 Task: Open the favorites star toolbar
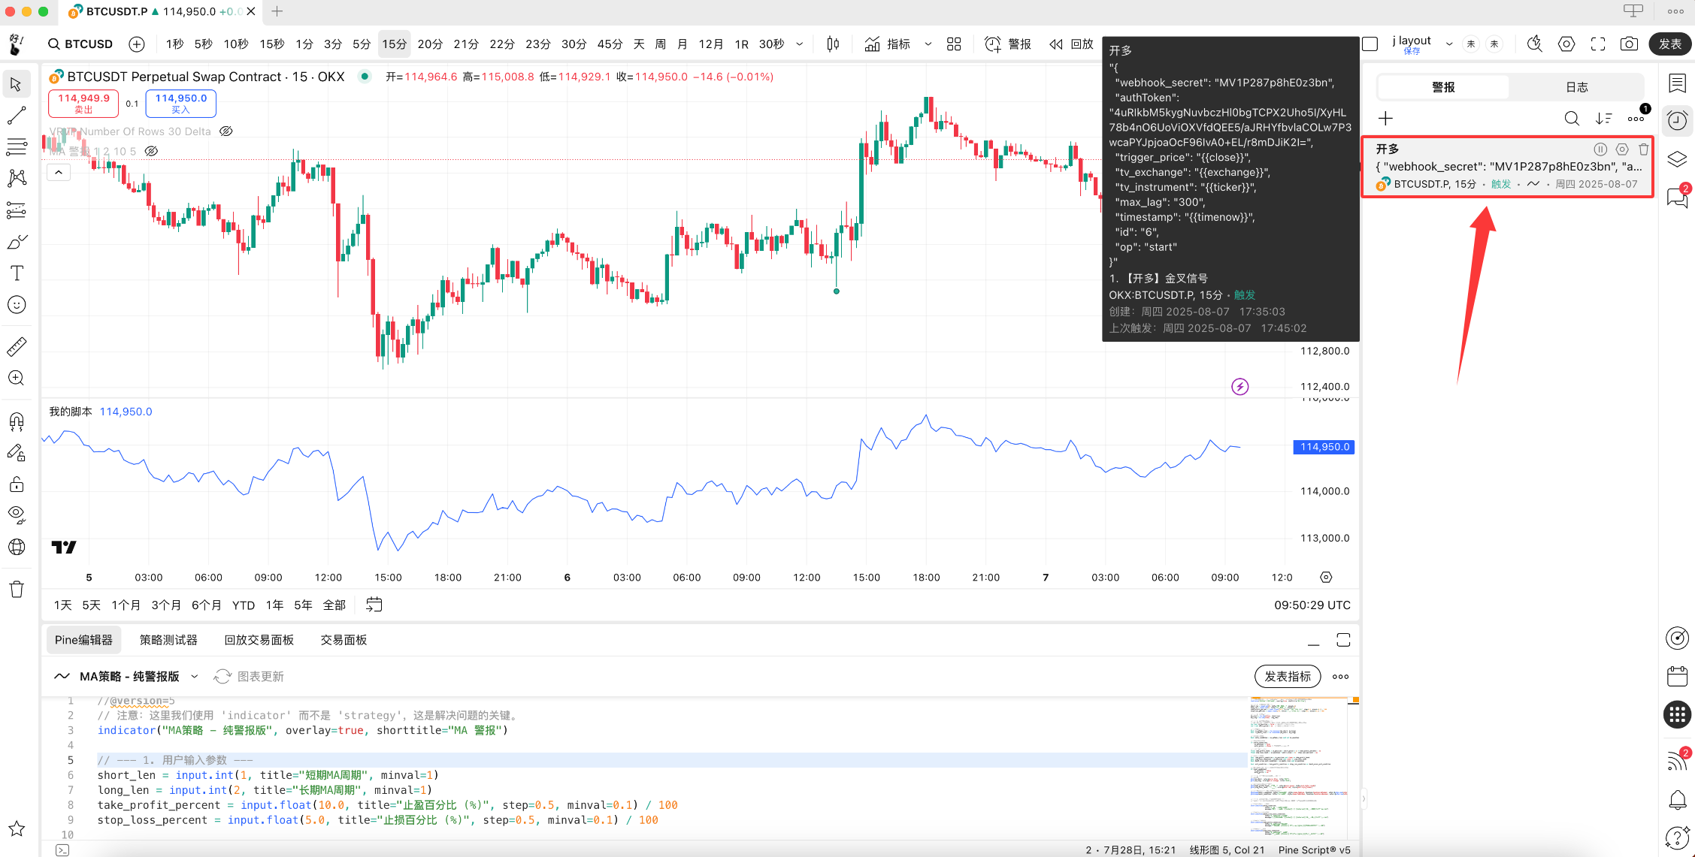click(x=16, y=828)
